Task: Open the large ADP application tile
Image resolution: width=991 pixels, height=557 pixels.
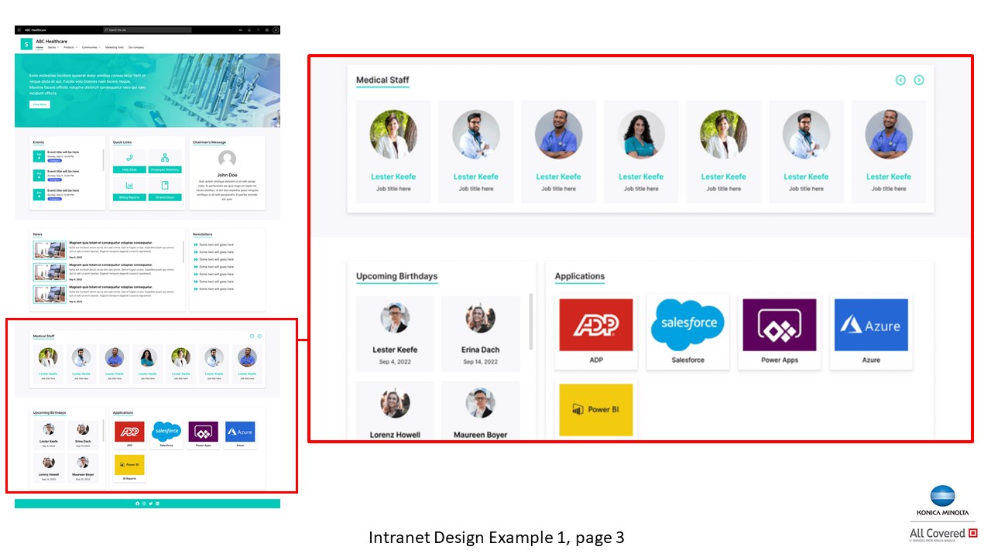Action: click(596, 332)
